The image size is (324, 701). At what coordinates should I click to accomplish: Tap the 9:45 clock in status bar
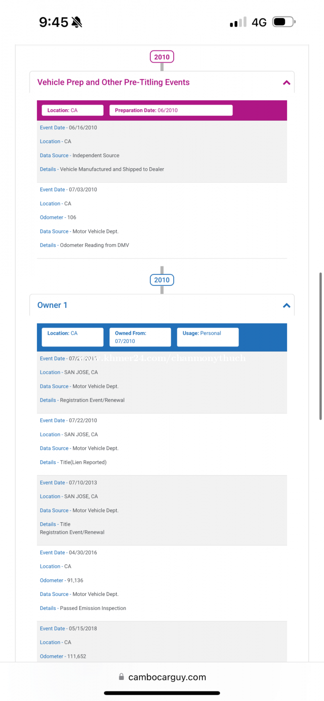(x=54, y=22)
